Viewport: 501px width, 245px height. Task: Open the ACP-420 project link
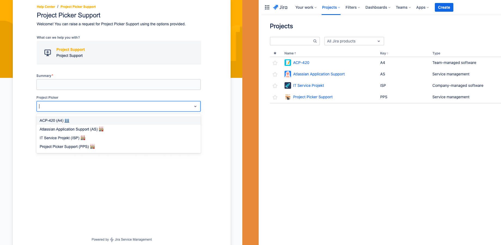301,63
